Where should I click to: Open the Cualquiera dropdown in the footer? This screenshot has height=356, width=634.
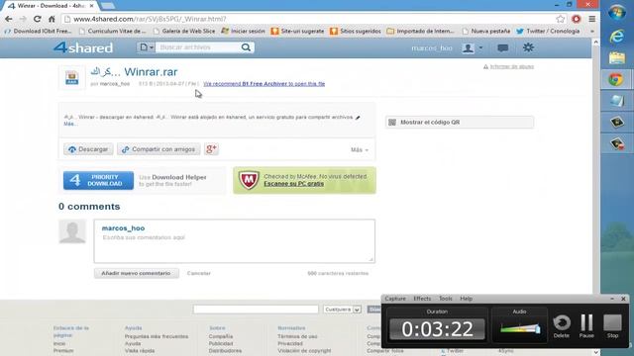coord(342,310)
